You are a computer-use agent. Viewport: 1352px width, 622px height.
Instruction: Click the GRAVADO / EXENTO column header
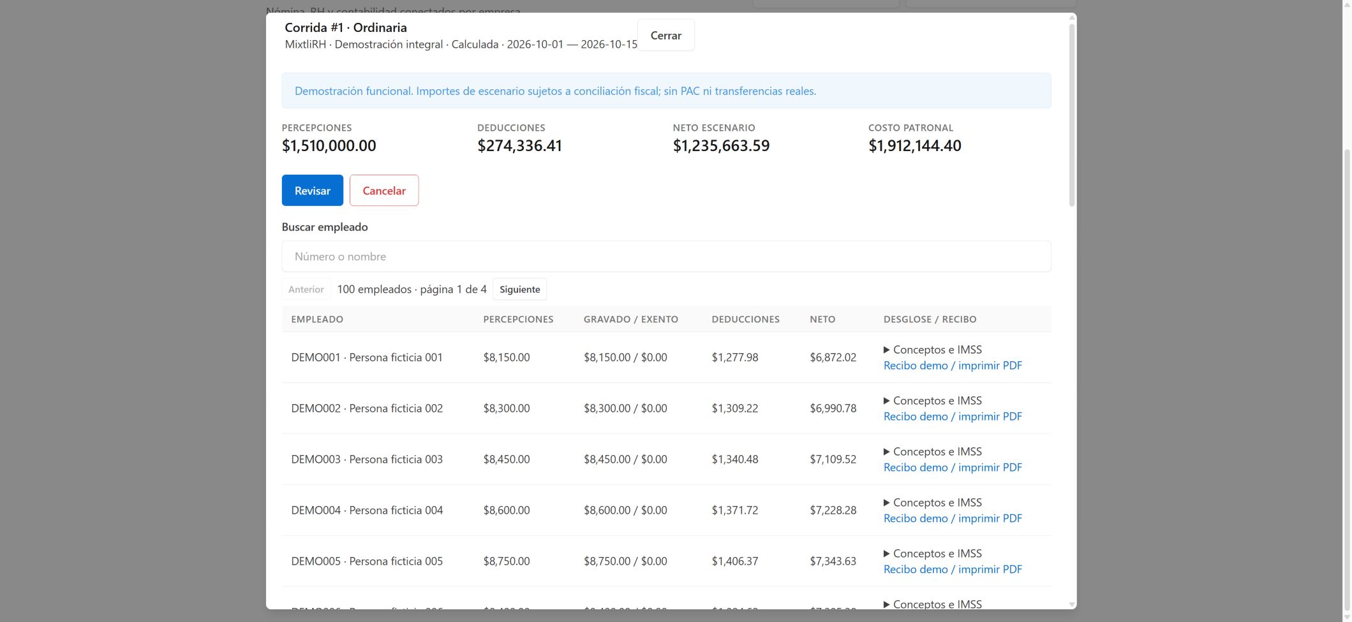click(x=630, y=319)
